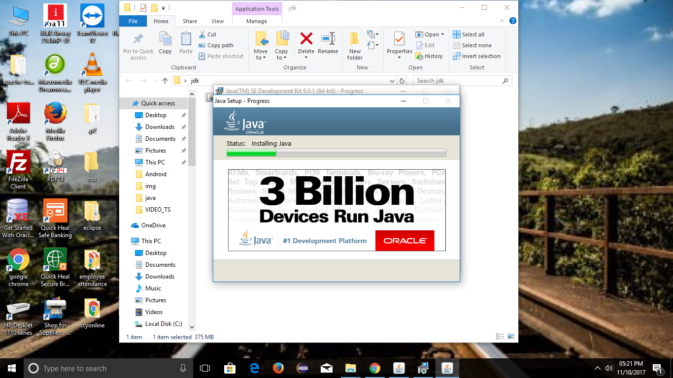Open the eclipse folder on desktop
673x378 pixels.
pos(92,215)
